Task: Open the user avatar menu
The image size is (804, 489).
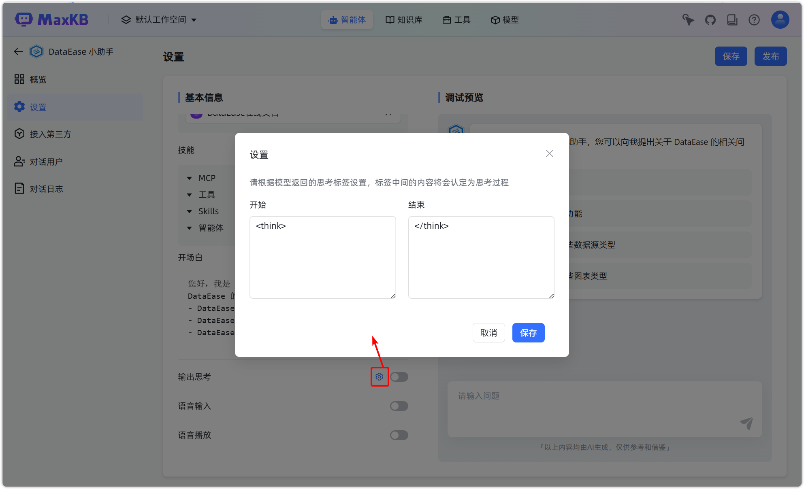Action: pos(780,19)
